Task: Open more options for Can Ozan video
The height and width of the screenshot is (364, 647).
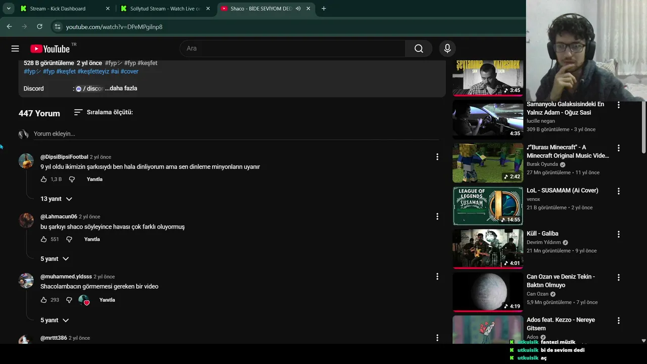Action: [618, 278]
